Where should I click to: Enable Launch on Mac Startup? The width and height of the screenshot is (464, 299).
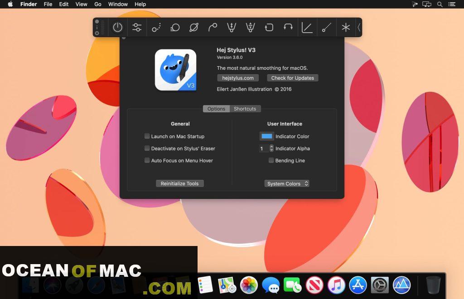click(x=147, y=136)
